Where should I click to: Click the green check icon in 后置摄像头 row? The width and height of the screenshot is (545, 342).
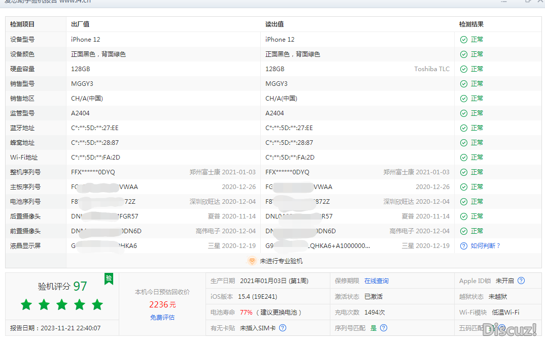coord(464,216)
